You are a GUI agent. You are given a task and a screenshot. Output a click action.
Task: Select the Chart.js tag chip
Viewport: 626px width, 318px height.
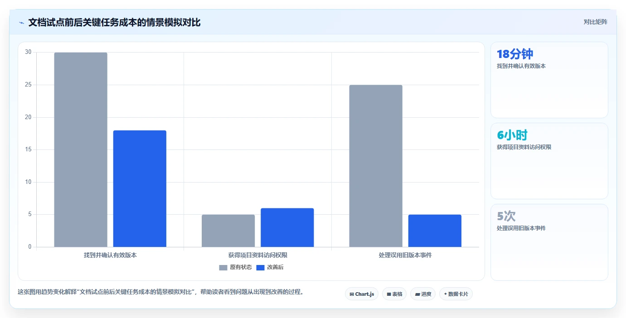(361, 294)
